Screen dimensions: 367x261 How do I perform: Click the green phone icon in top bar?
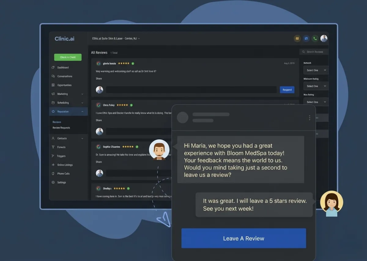(x=315, y=38)
